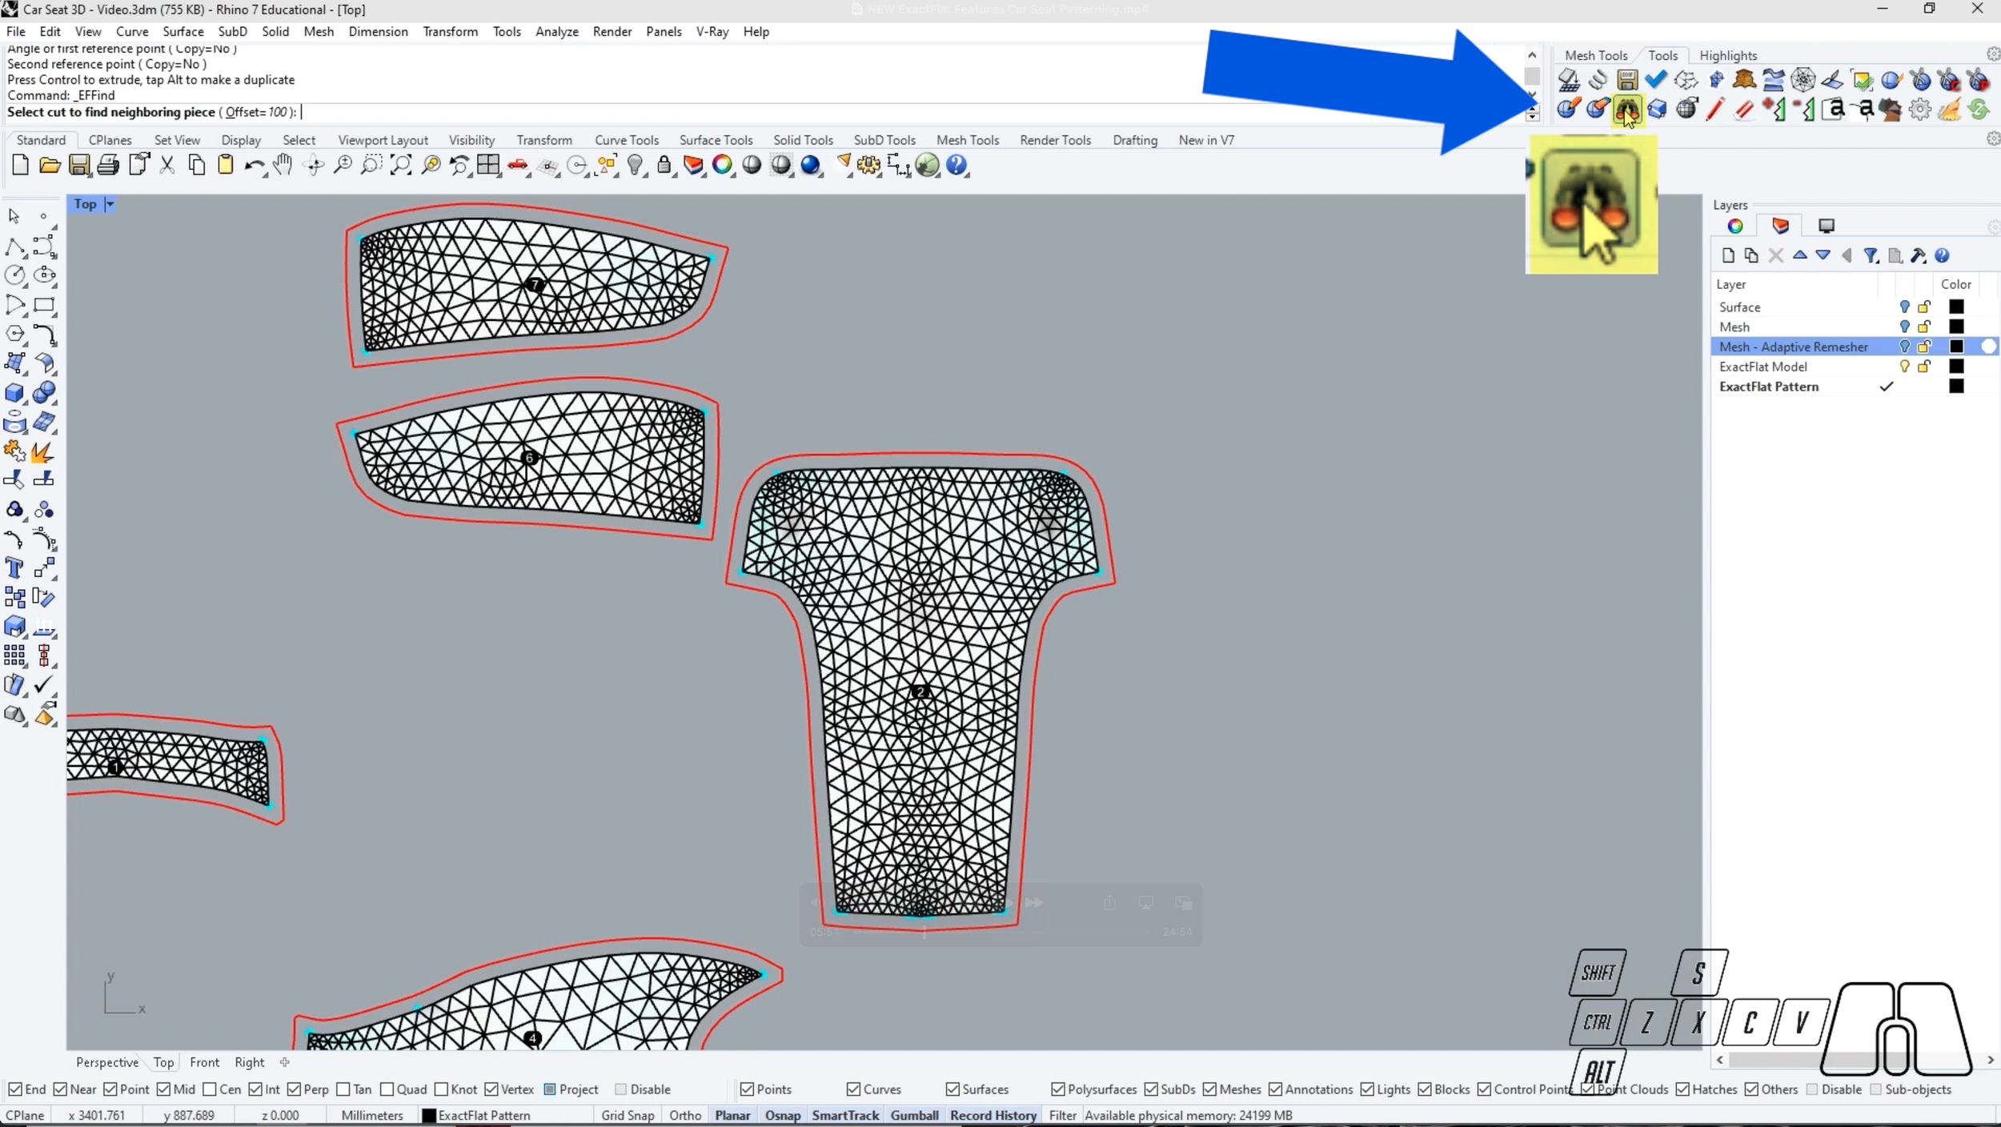2001x1127 pixels.
Task: Toggle the Gumball status bar button
Action: (914, 1115)
